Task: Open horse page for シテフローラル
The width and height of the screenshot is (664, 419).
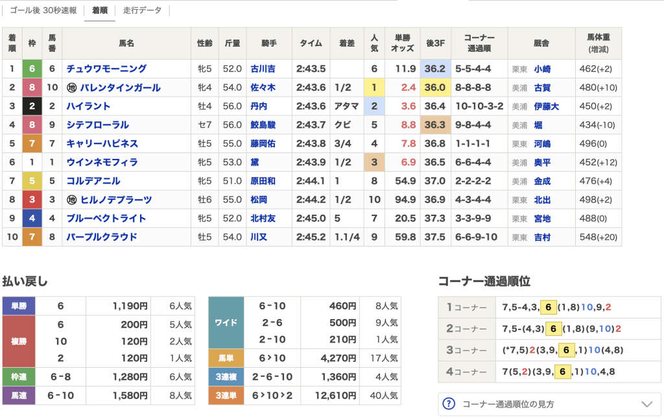Action: pyautogui.click(x=98, y=125)
